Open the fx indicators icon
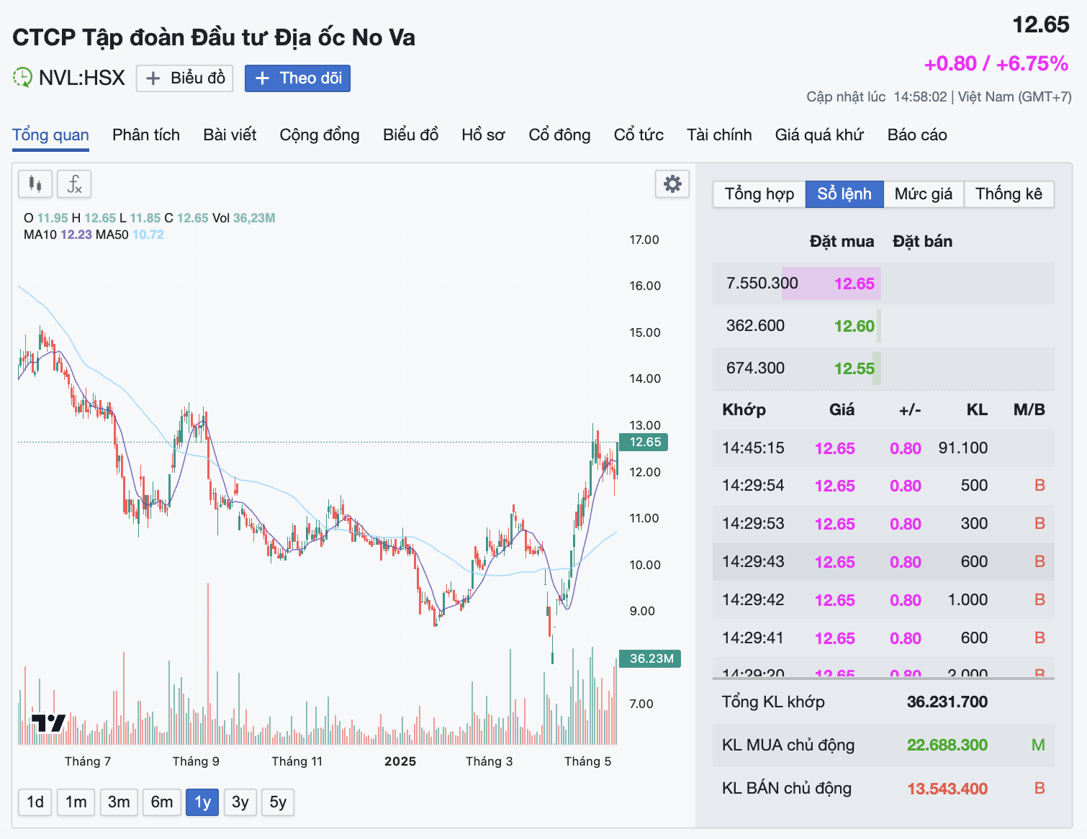The height and width of the screenshot is (839, 1087). click(74, 184)
